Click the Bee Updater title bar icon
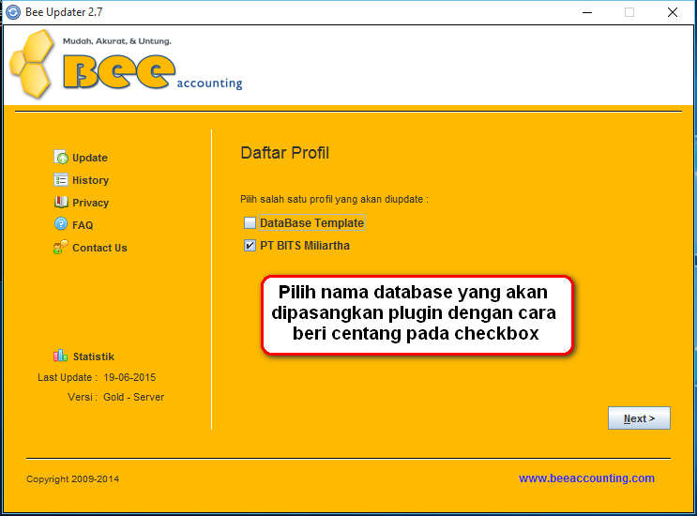This screenshot has width=697, height=516. click(13, 12)
